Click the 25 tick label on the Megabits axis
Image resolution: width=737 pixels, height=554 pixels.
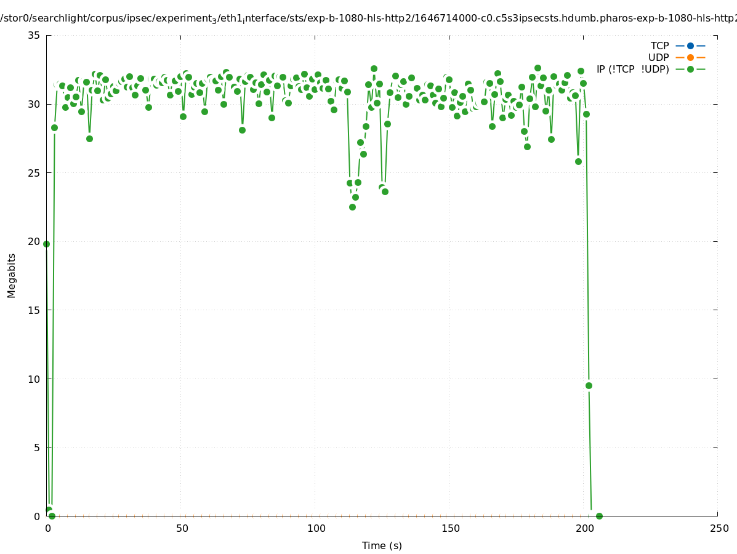(34, 173)
